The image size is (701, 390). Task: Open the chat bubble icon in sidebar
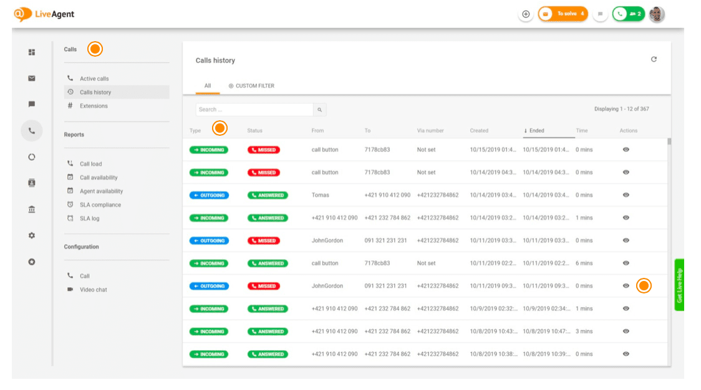click(x=32, y=105)
